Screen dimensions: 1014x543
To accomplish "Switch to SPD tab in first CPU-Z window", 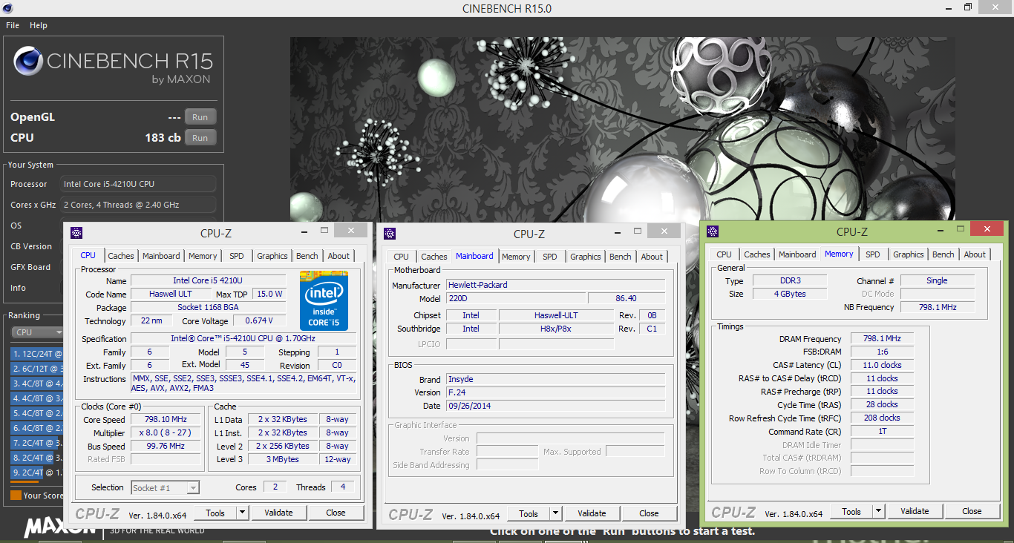I will click(x=236, y=256).
